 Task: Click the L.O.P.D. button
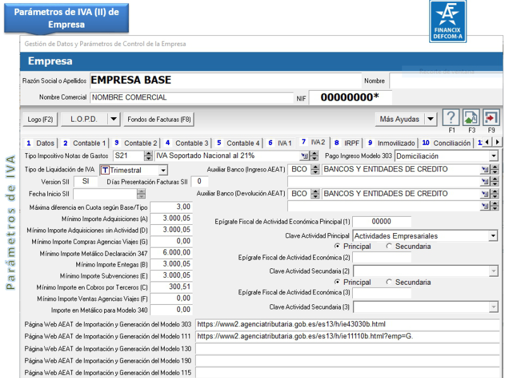(84, 119)
